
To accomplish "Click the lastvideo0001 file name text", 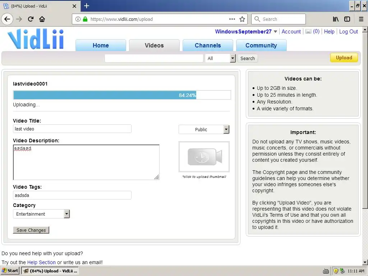I will 30,84.
